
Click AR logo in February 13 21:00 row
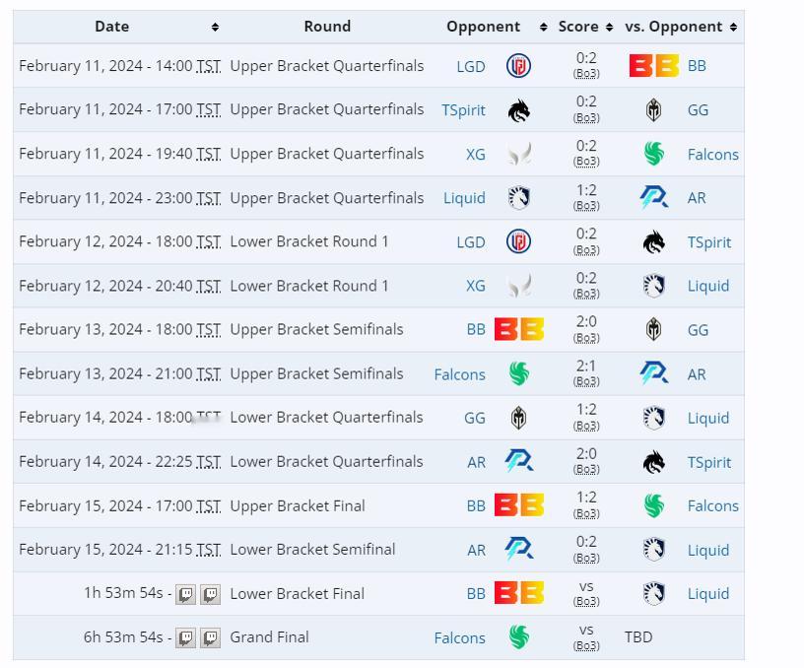[654, 373]
